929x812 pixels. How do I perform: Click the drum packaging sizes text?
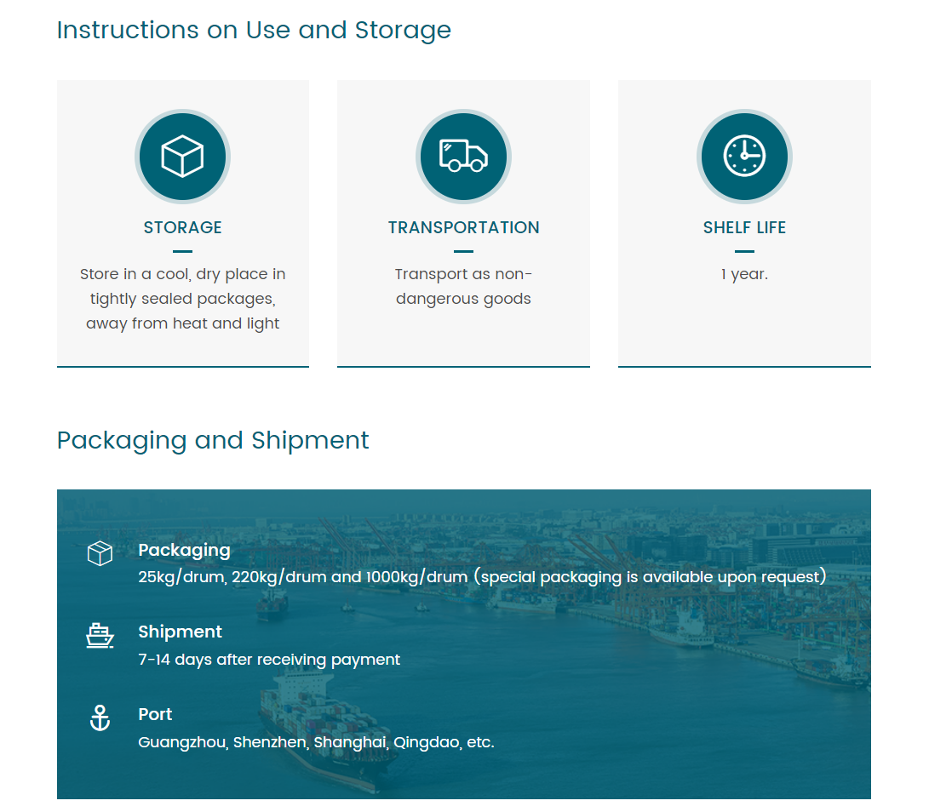[482, 577]
